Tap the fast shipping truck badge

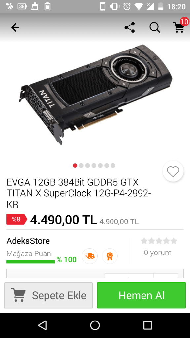coord(90,256)
